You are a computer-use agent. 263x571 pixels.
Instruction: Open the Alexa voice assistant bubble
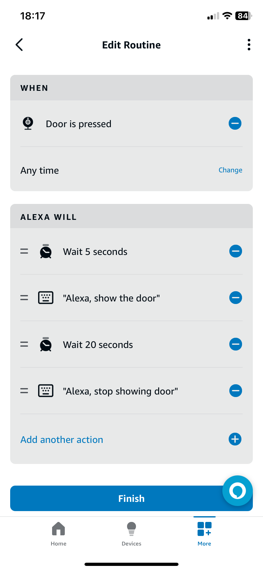(237, 491)
